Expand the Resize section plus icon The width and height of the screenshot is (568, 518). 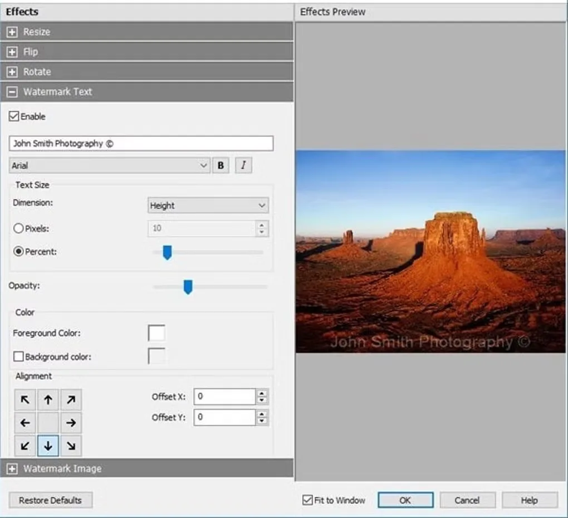[x=12, y=32]
